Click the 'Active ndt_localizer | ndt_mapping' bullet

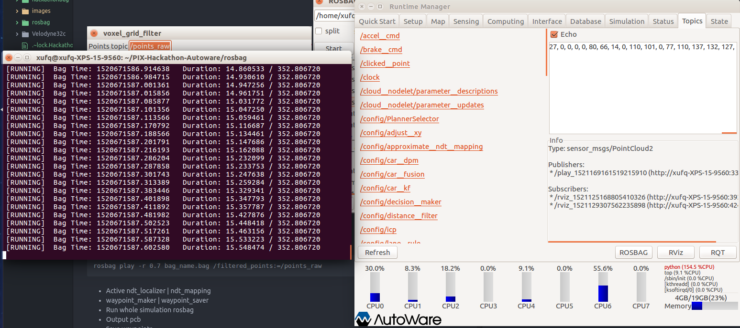158,291
